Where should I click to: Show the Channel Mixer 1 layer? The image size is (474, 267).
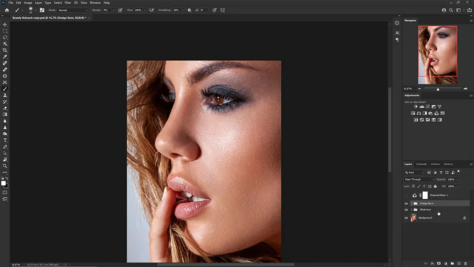(x=406, y=195)
